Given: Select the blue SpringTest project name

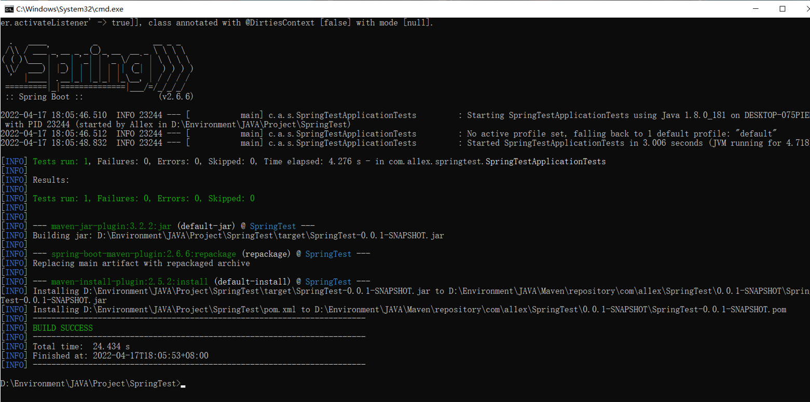Looking at the screenshot, I should [272, 226].
